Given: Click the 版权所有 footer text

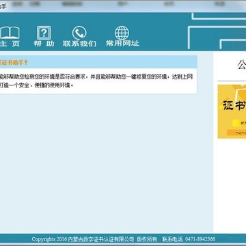Looking at the screenshot, I should pyautogui.click(x=147, y=239).
